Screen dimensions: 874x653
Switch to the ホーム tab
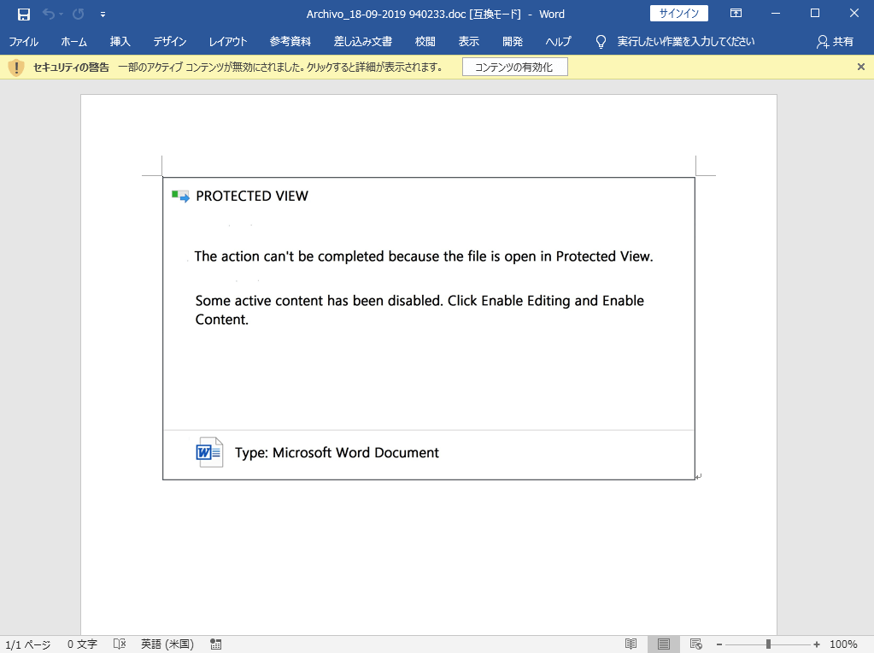tap(74, 41)
